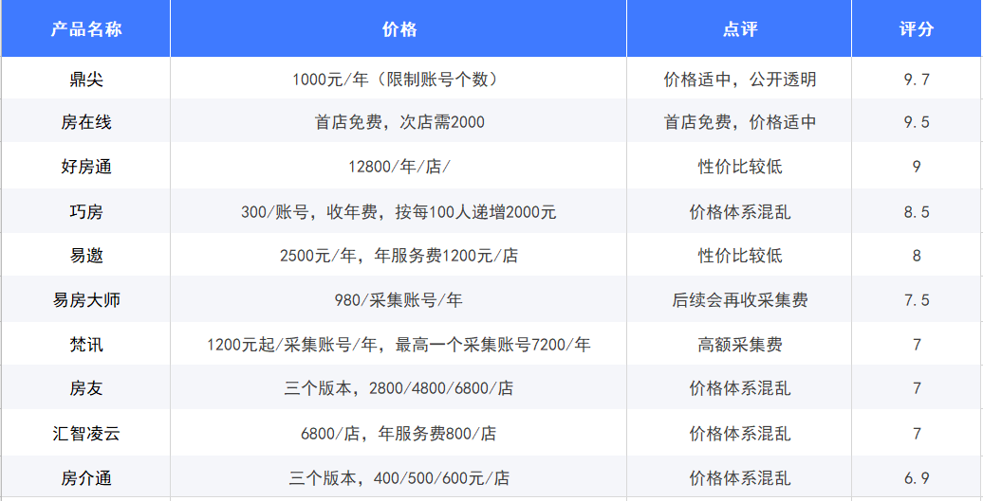Select the product name cell 房友
The height and width of the screenshot is (501, 983).
(x=86, y=388)
